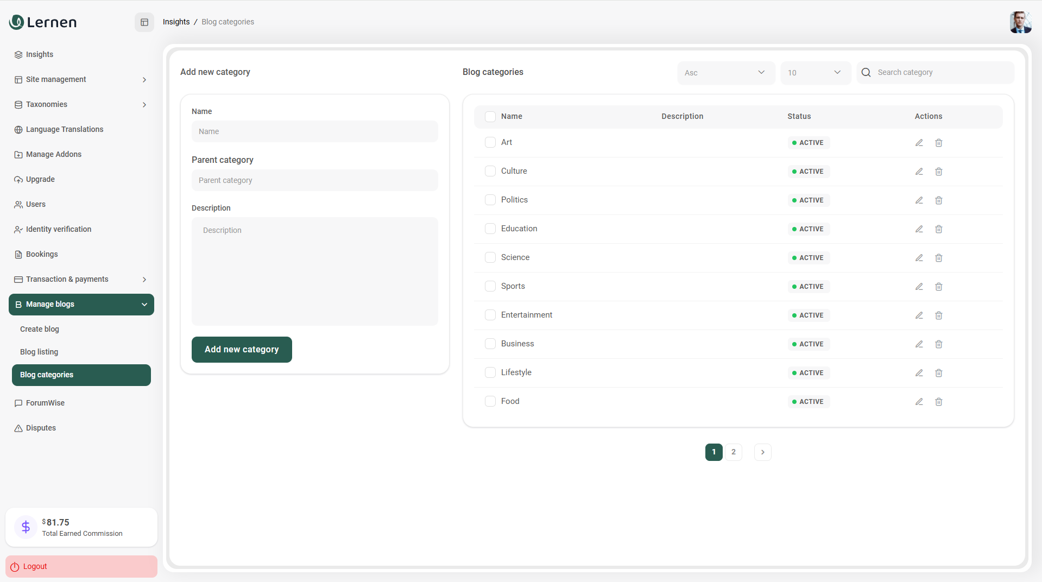This screenshot has width=1042, height=582.
Task: Click the Lernen logo
Action: [x=43, y=22]
